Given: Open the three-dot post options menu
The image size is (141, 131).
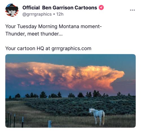Looking at the screenshot, I should click(x=132, y=10).
